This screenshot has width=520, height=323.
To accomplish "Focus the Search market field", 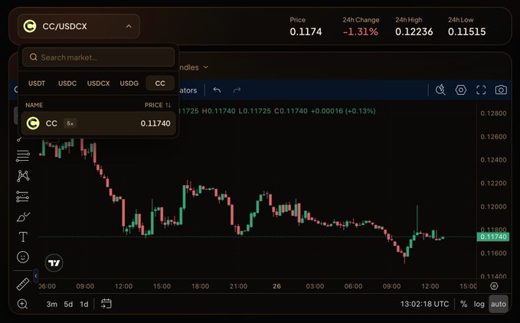I will [98, 57].
